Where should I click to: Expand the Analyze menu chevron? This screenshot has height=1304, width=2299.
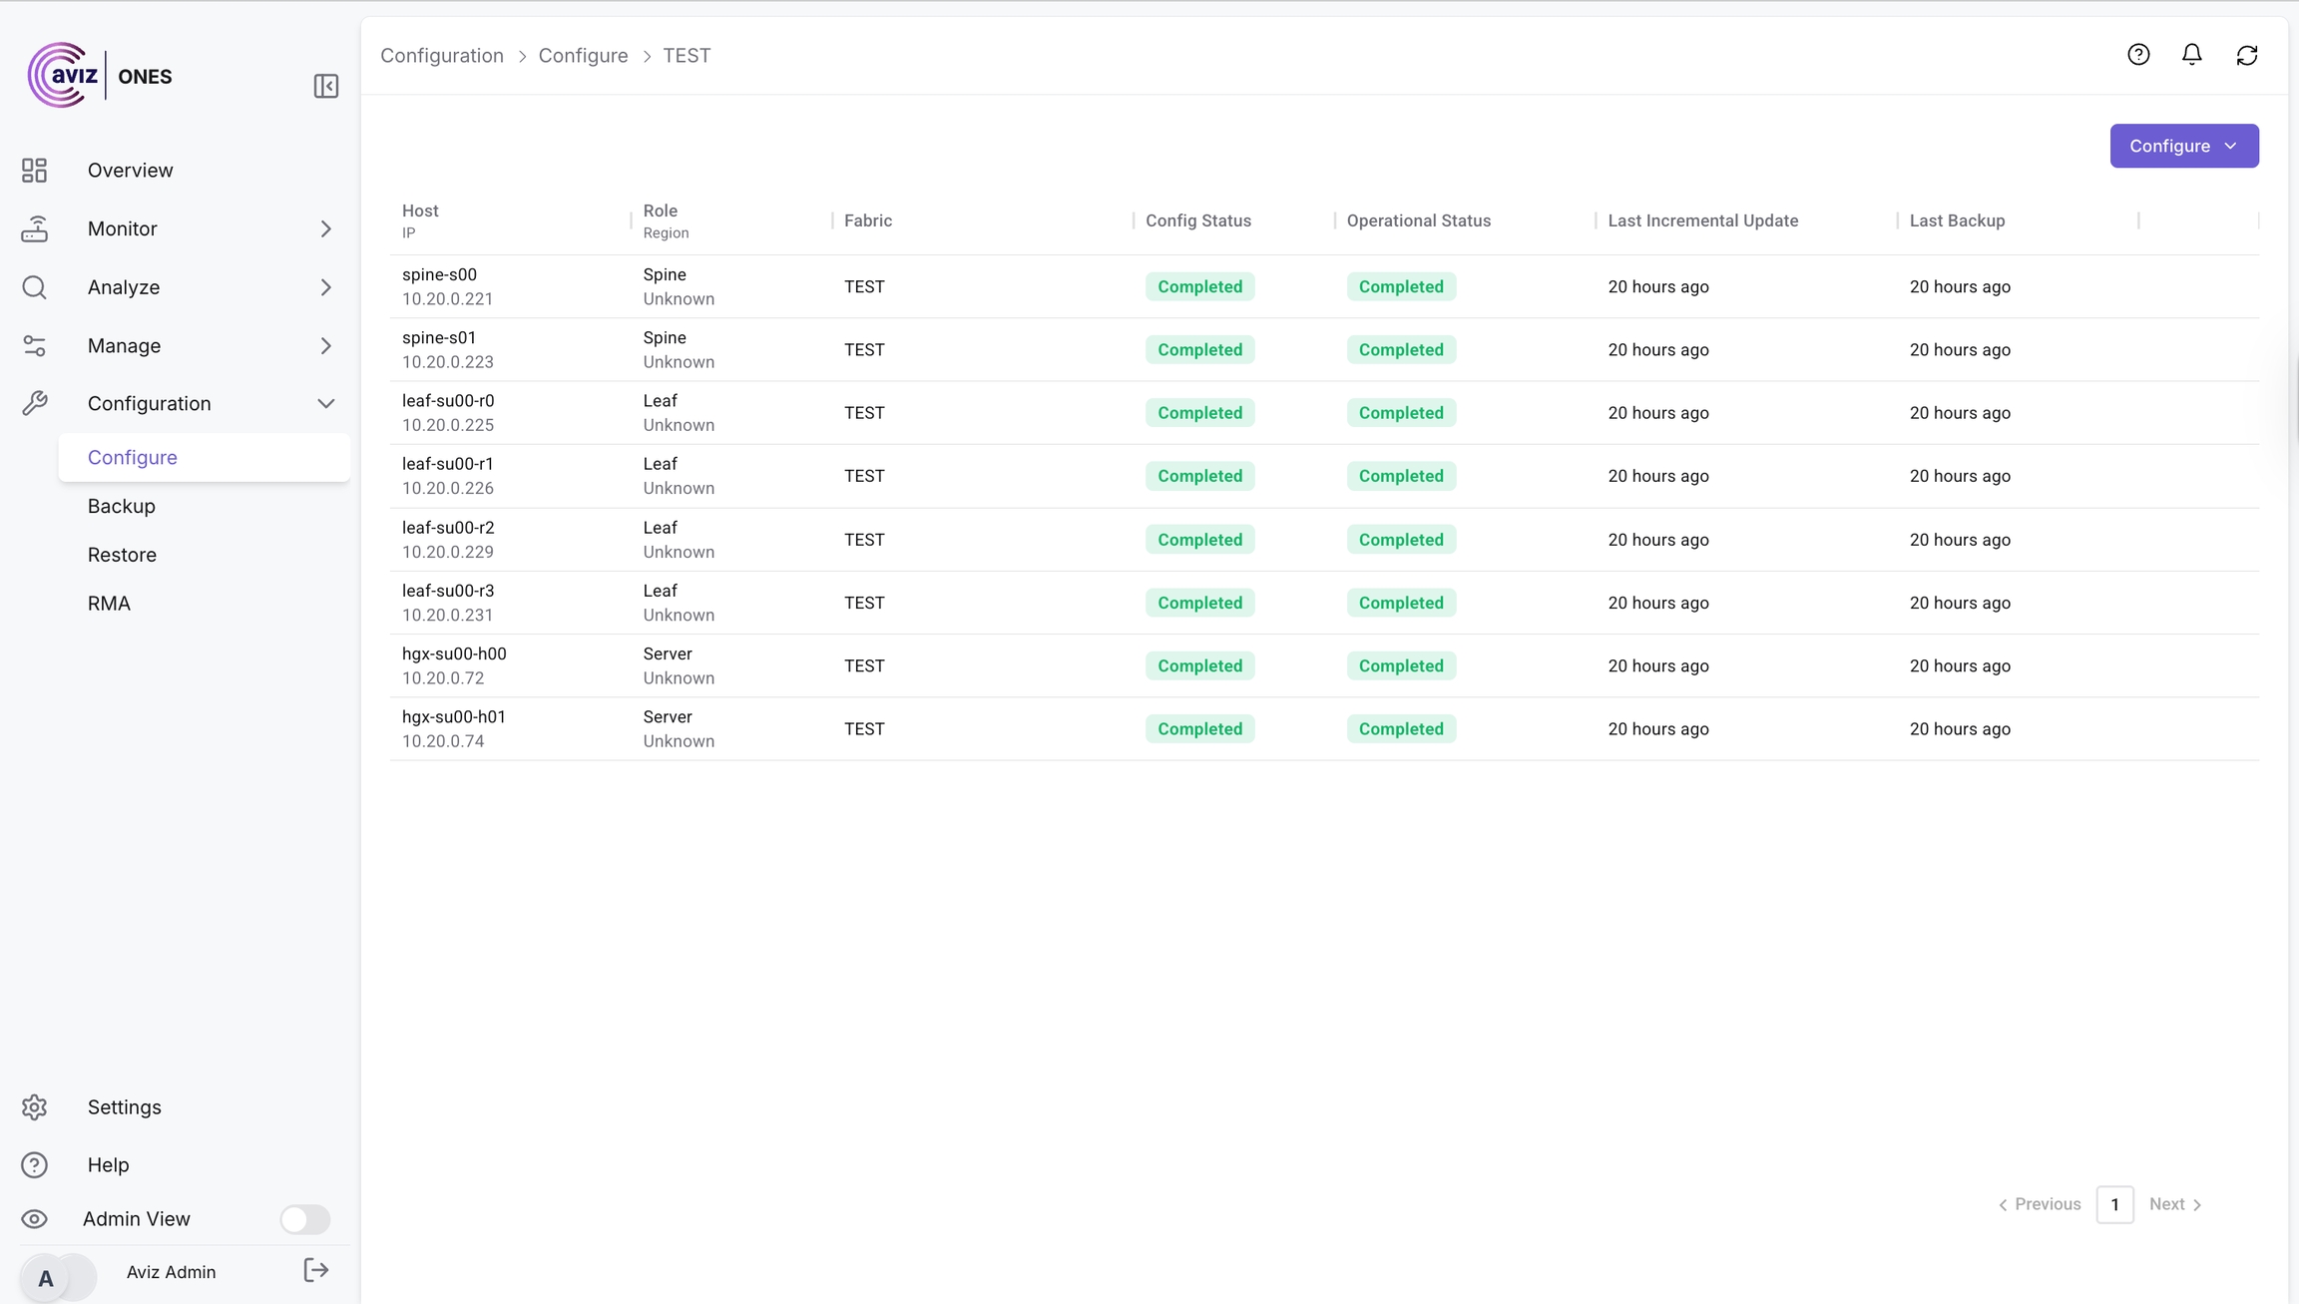325,287
